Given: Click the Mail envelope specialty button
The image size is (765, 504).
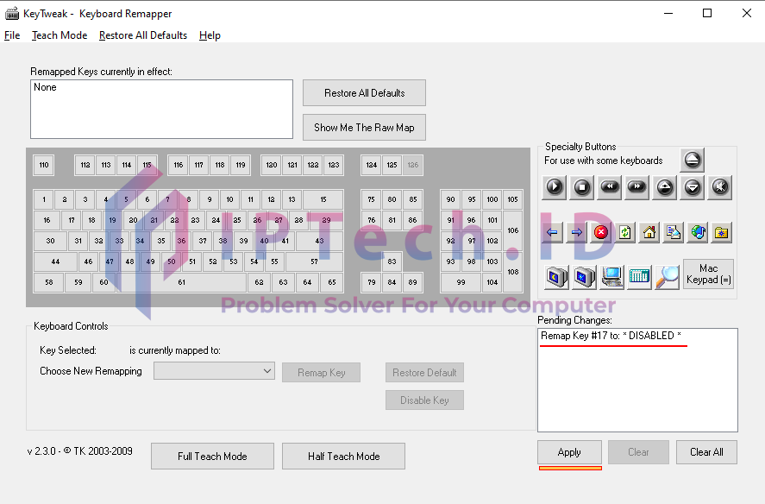Looking at the screenshot, I should click(x=674, y=232).
